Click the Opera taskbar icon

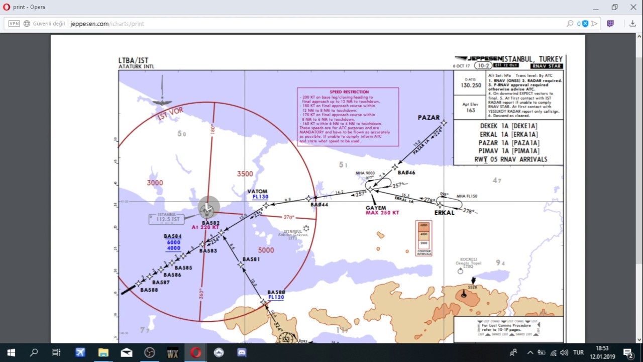point(195,352)
